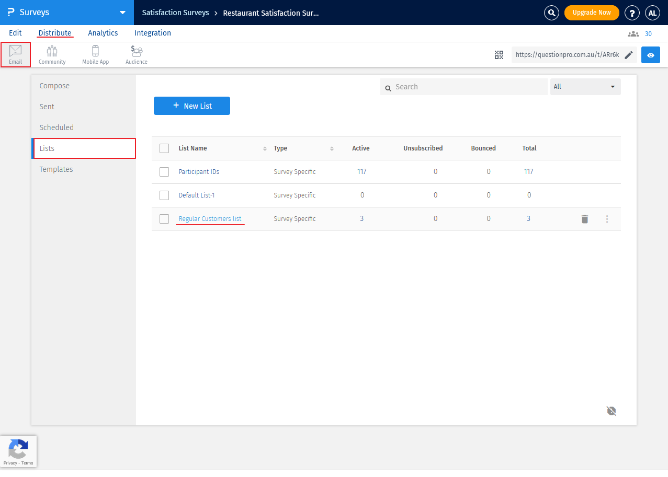Open more options for Regular Customers list

(607, 219)
